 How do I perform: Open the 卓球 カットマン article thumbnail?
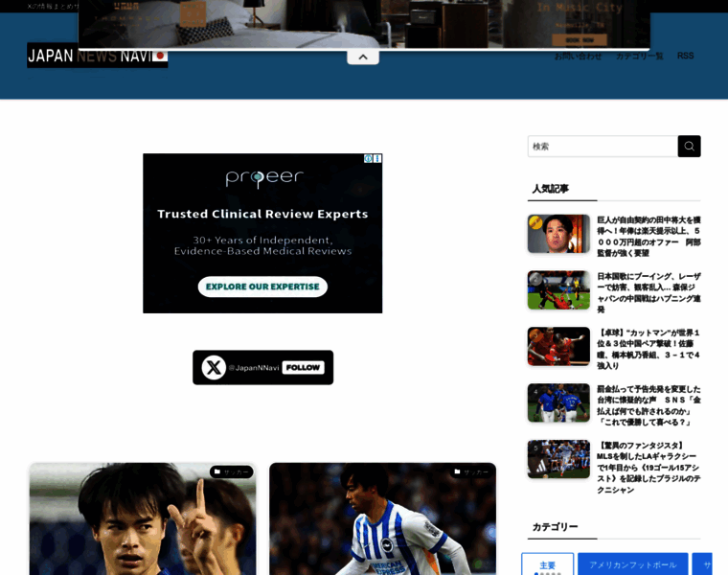tap(558, 347)
